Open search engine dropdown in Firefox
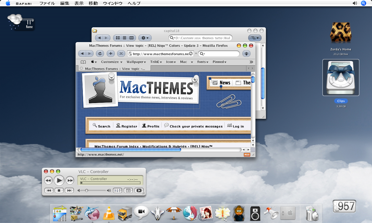The height and width of the screenshot is (223, 372). coord(202,54)
